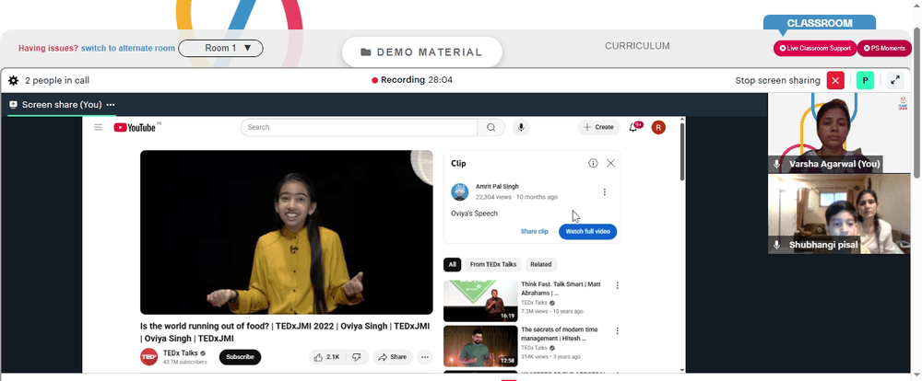The image size is (922, 381).
Task: Open call settings gear icon
Action: tap(13, 80)
